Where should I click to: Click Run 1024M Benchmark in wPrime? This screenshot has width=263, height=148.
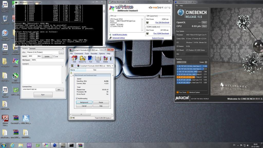[161, 33]
